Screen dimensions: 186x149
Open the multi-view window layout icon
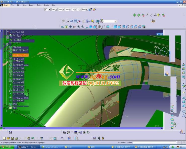coord(91,27)
